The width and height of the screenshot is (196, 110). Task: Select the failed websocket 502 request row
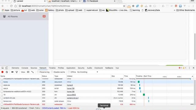[x=97, y=105]
